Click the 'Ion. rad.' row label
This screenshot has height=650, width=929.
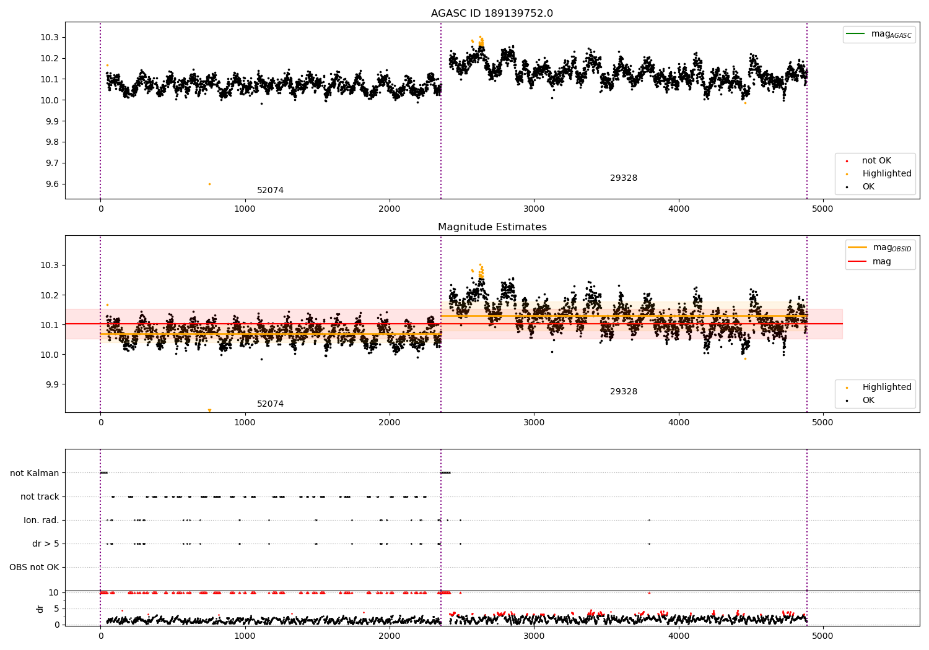[x=41, y=521]
